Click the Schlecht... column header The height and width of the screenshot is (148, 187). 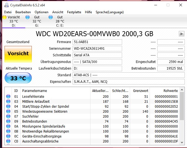coord(120,91)
